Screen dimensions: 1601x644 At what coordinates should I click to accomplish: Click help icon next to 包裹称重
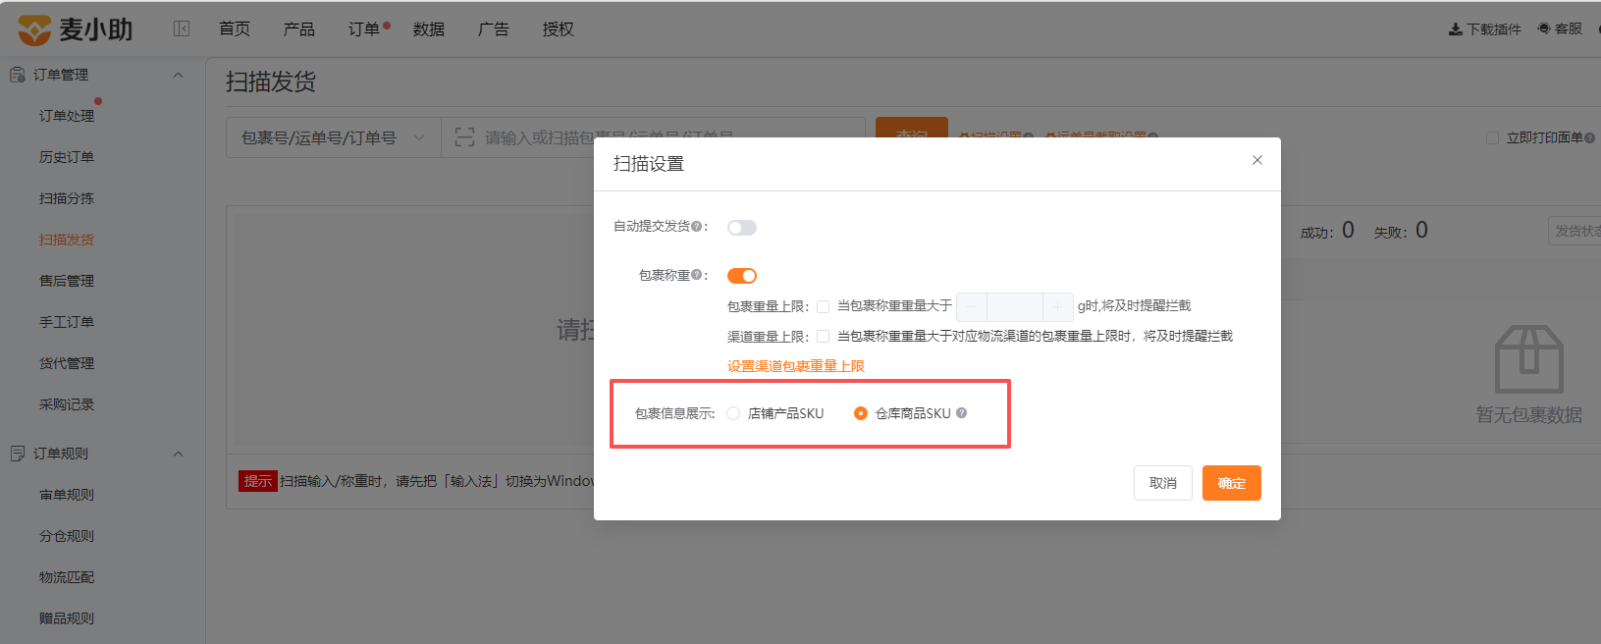(696, 275)
